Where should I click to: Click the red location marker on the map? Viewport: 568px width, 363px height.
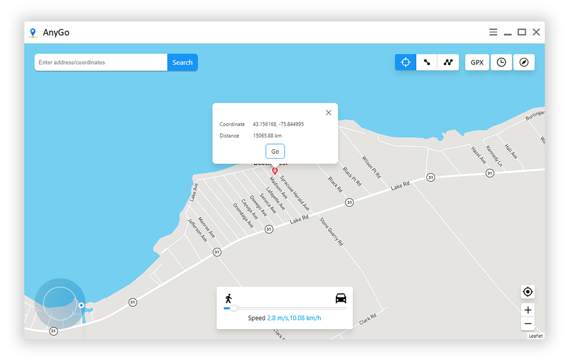tap(275, 170)
